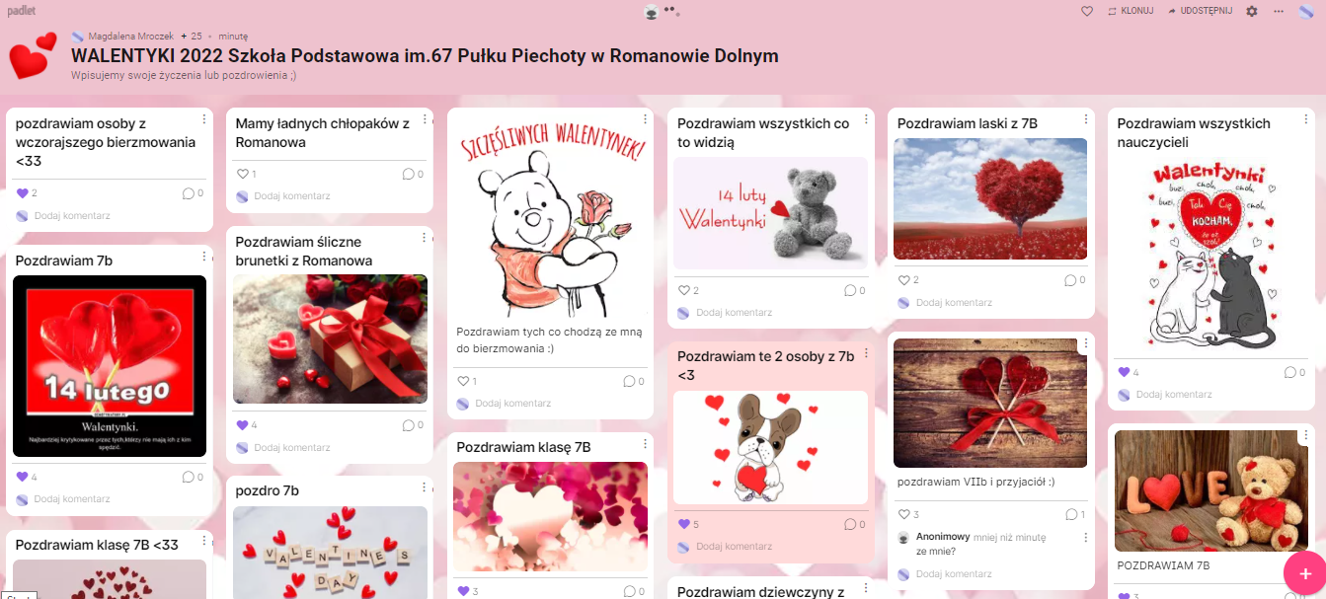Viewport: 1326px width, 599px height.
Task: Add comment under 'Pozdrawiam wszystkich co to widzią'
Action: [734, 313]
